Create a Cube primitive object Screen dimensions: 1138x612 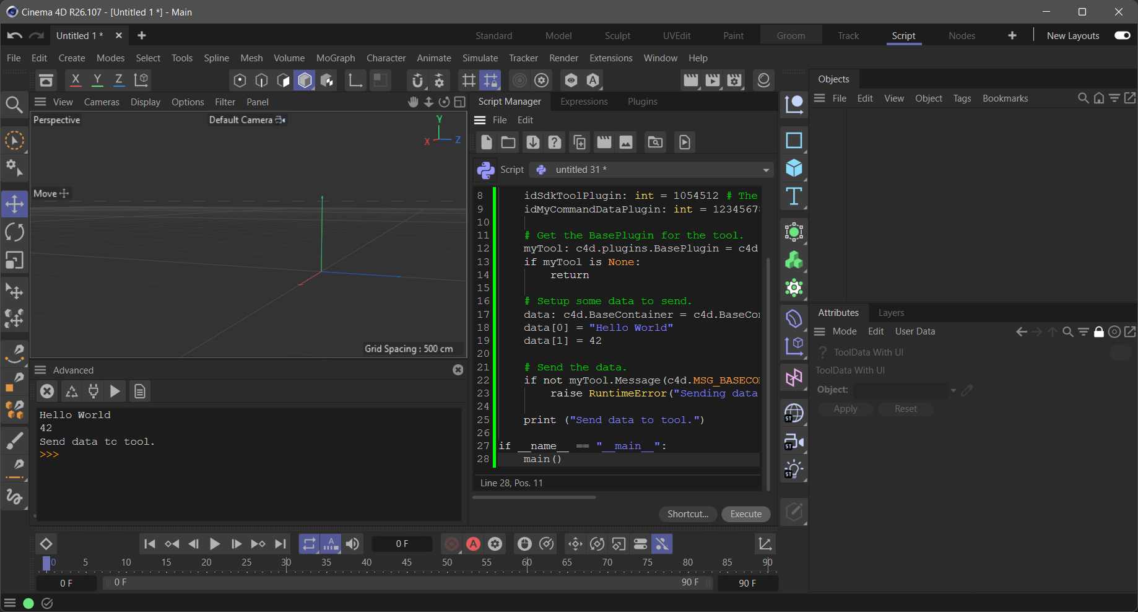pos(794,168)
